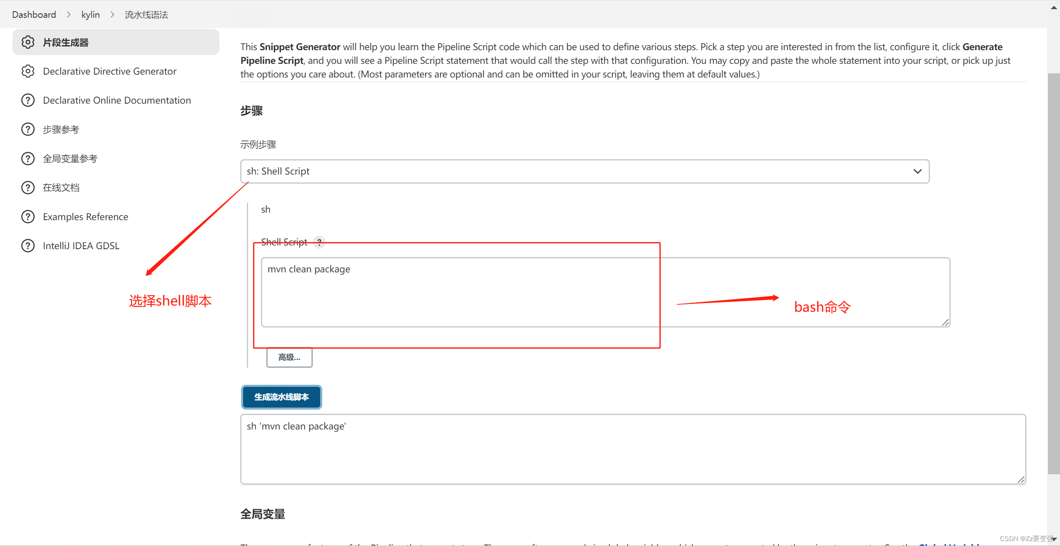Click the chevron on the sample step selector
Image resolution: width=1060 pixels, height=546 pixels.
coord(917,171)
